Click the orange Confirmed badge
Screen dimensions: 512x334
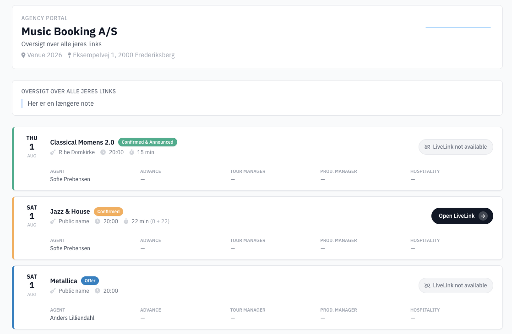[109, 212]
